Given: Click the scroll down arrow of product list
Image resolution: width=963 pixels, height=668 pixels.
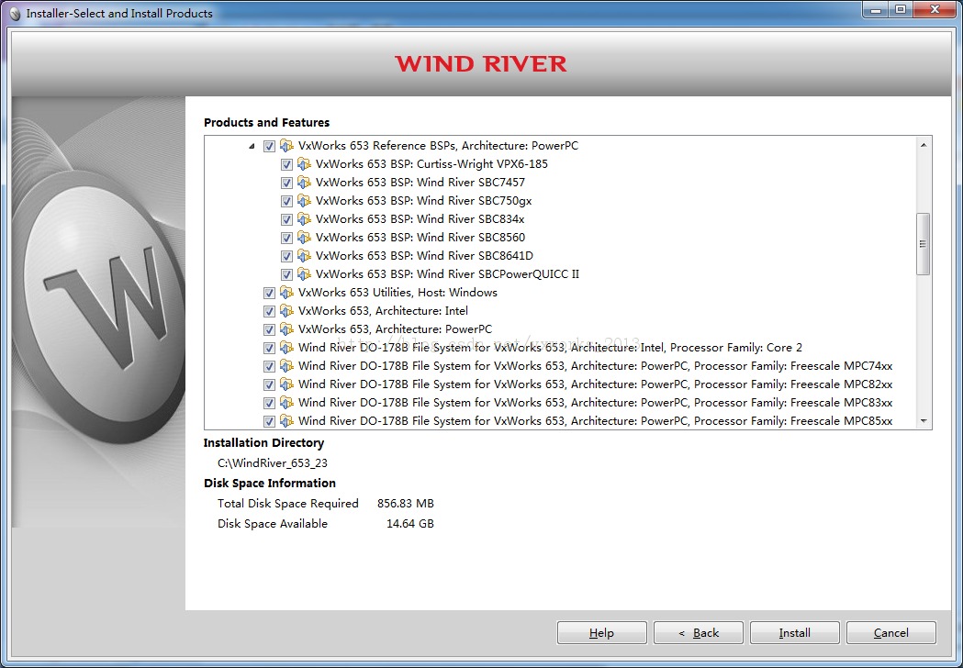Looking at the screenshot, I should click(x=924, y=421).
